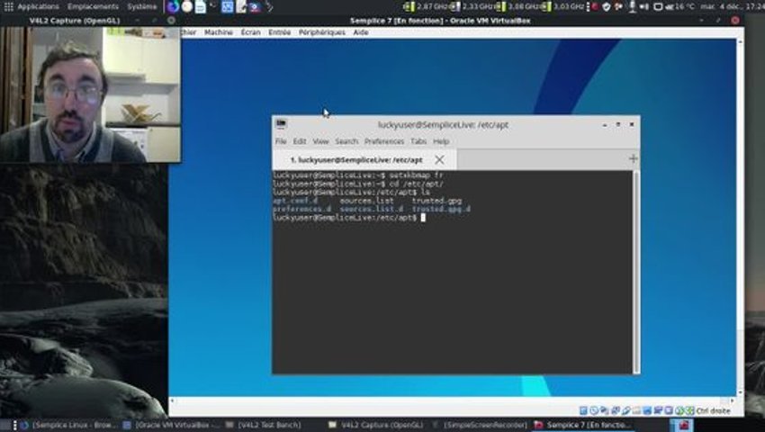
Task: Click 'trusted.gpg.d' in terminal output
Action: click(441, 209)
